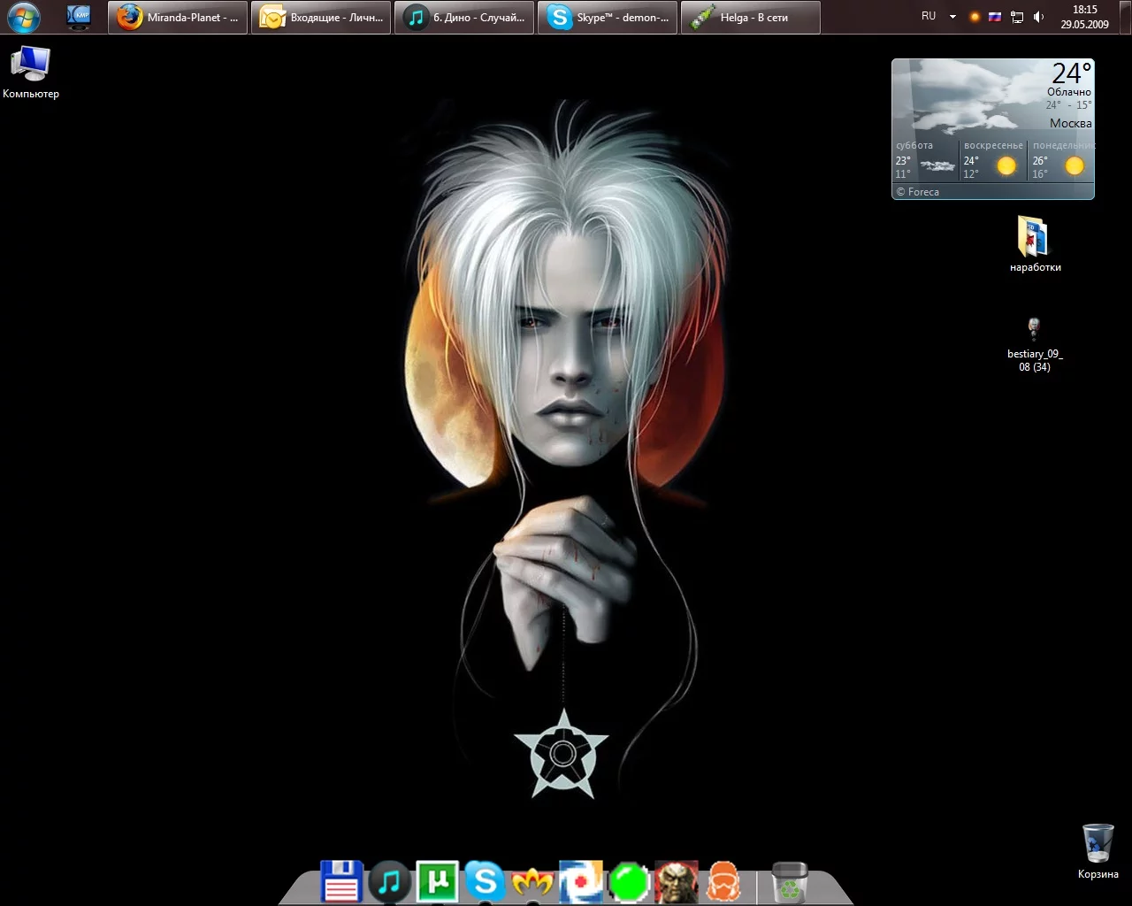Open the bestiary_09_08 (34) file

coord(1035,345)
